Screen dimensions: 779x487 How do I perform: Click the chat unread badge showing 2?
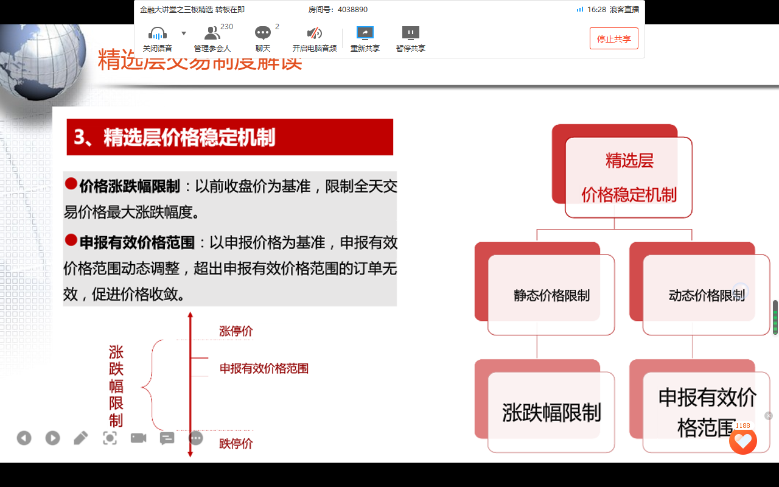pos(277,27)
